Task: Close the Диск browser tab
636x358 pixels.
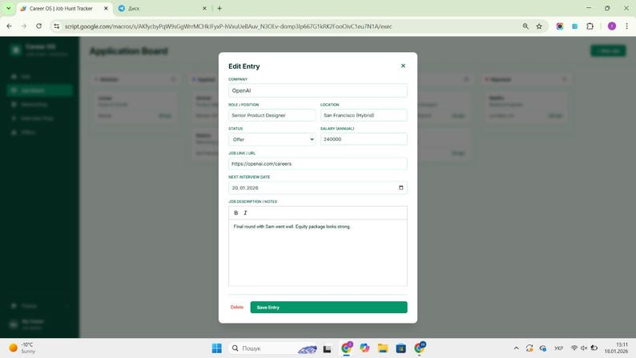Action: tap(204, 8)
